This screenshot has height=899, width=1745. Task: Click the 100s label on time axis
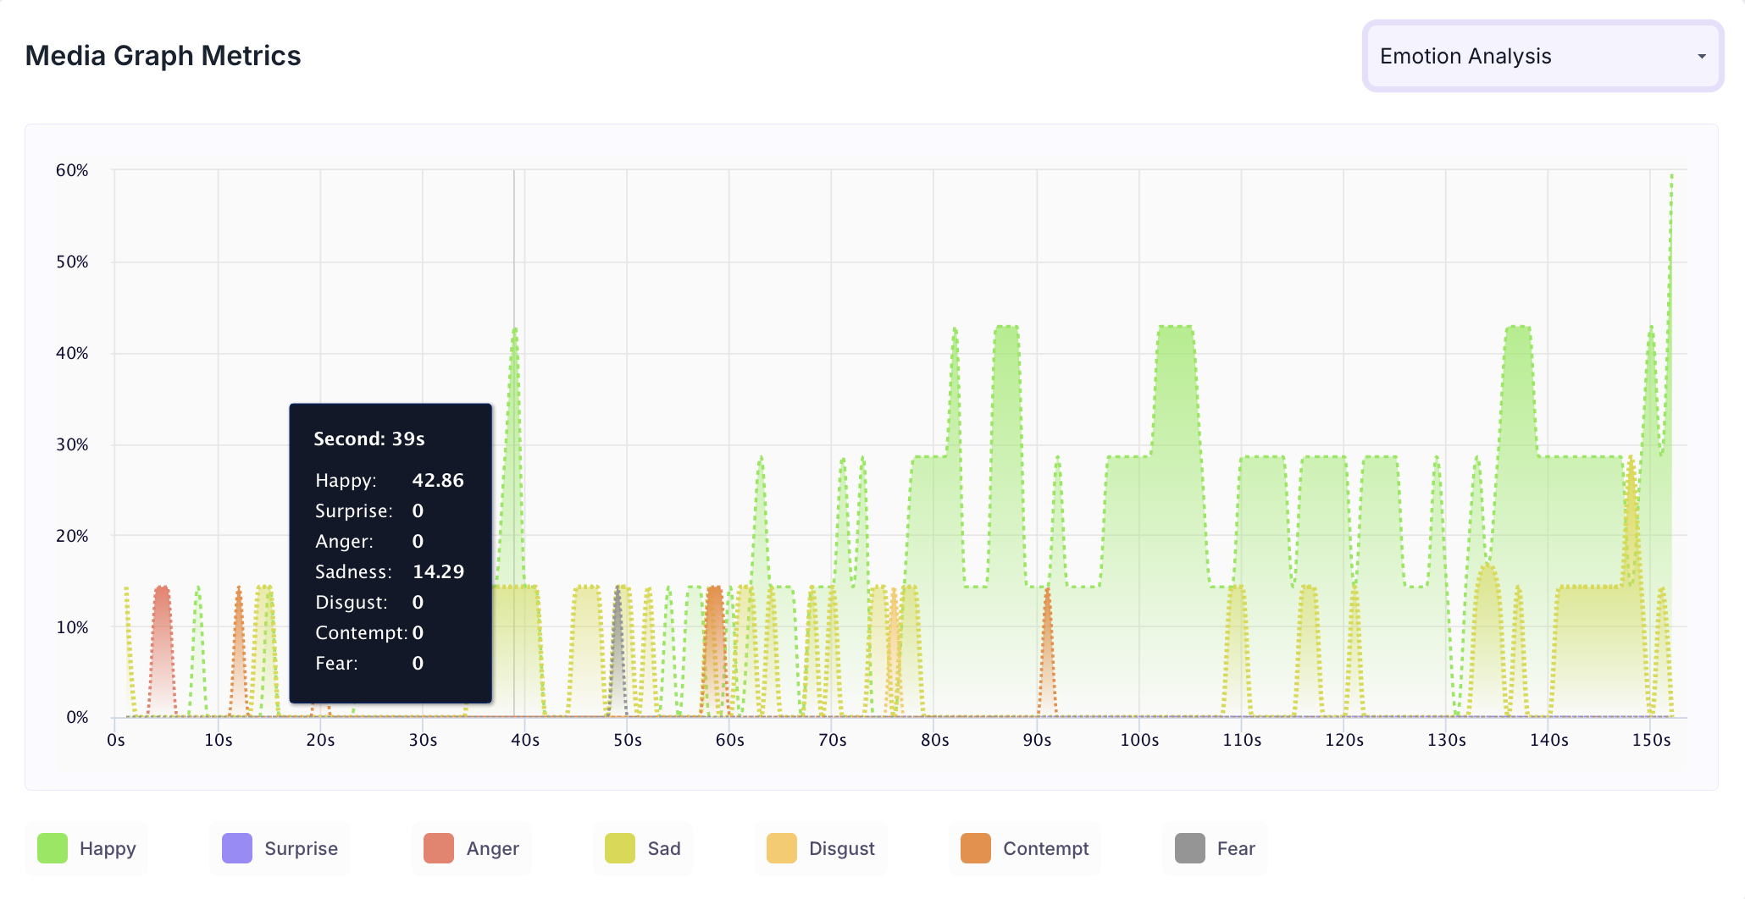(1139, 740)
